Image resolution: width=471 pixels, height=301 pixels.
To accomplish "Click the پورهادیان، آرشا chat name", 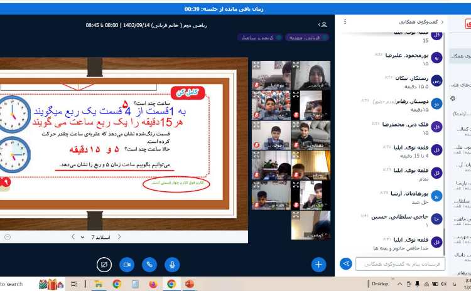I will pos(409,194).
